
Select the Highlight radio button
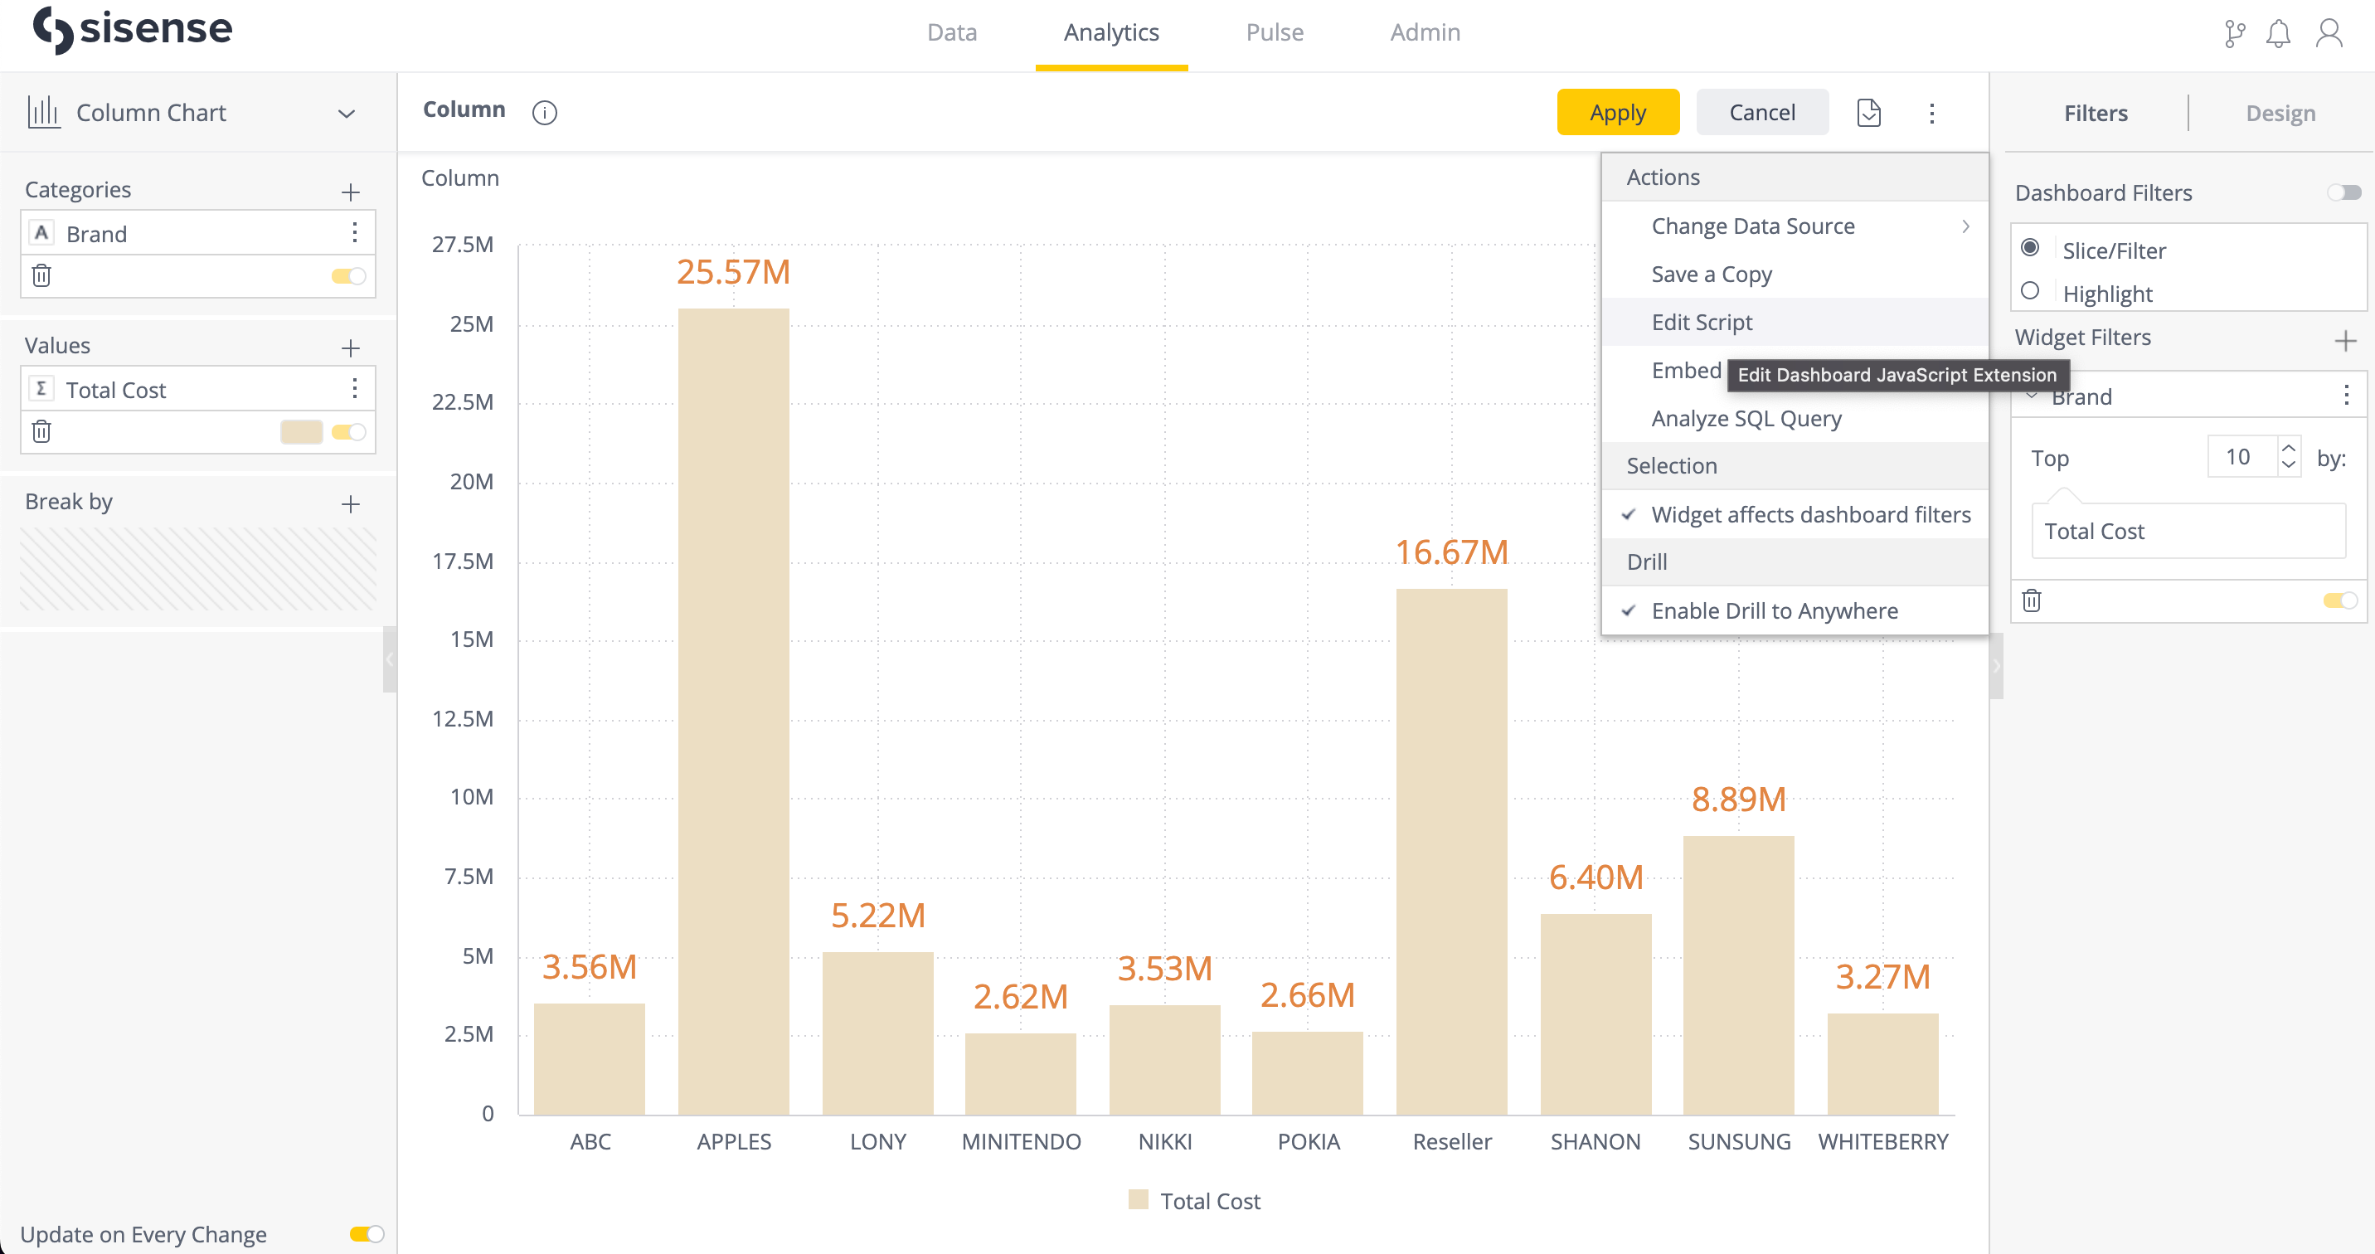pos(2031,291)
